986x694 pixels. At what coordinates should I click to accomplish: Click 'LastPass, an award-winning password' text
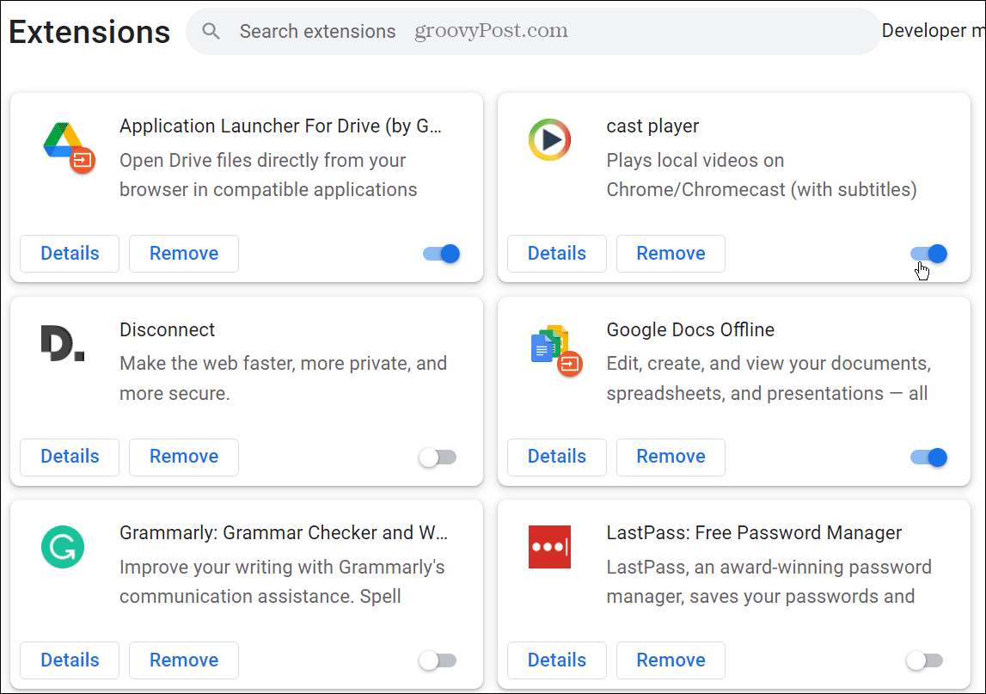[769, 568]
